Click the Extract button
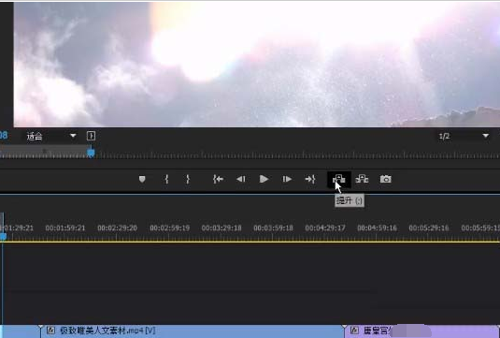The height and width of the screenshot is (338, 500). 362,179
